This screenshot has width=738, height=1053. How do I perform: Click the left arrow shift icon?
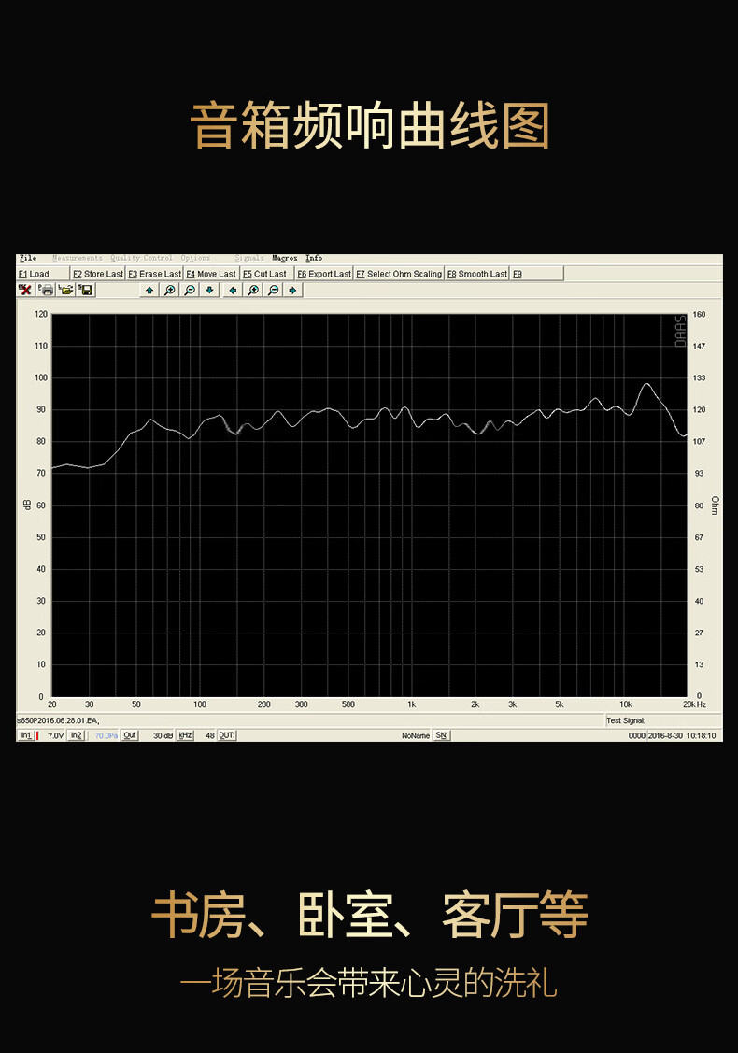233,290
